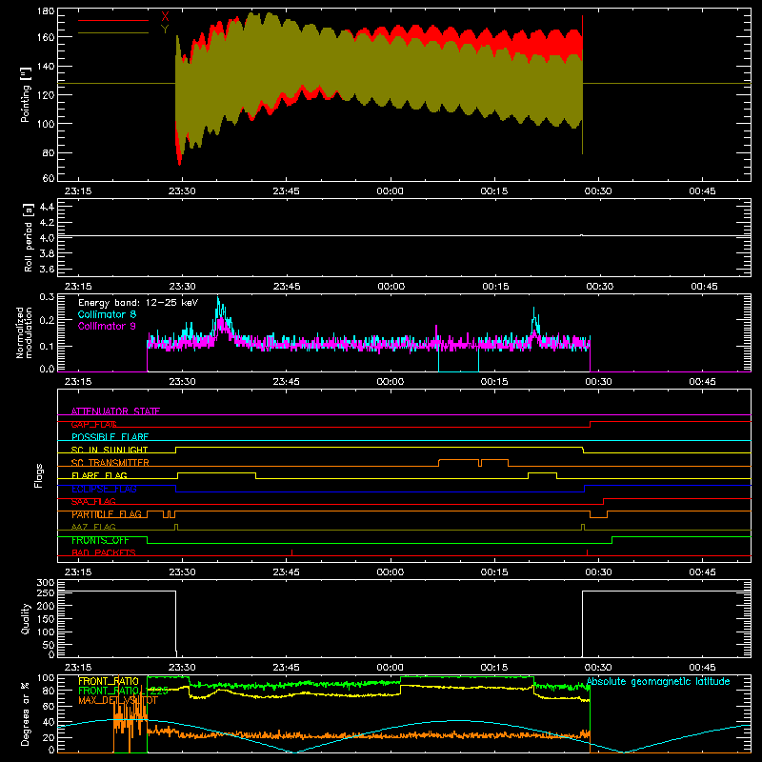This screenshot has height=762, width=762.
Task: Click the raised FLARE_FLAG segment near 23:35
Action: point(217,472)
